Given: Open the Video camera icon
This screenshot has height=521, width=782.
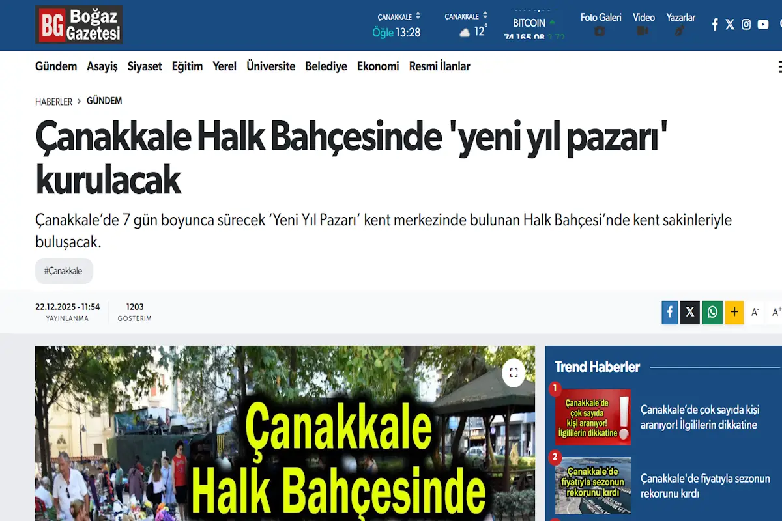Looking at the screenshot, I should tap(643, 31).
